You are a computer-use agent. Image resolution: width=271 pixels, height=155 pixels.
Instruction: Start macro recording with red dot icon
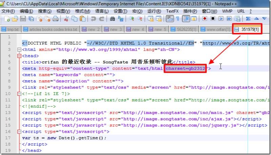pyautogui.click(x=205, y=19)
